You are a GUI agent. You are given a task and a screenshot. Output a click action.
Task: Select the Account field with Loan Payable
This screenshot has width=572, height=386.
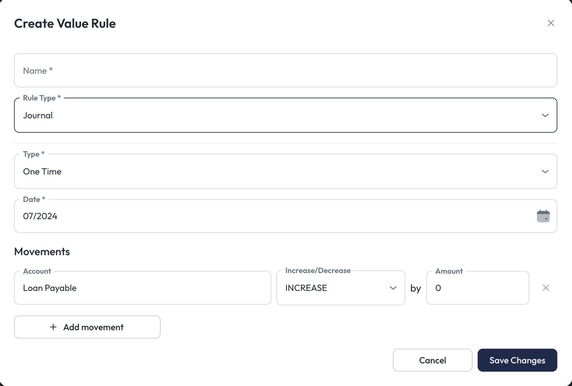[143, 288]
